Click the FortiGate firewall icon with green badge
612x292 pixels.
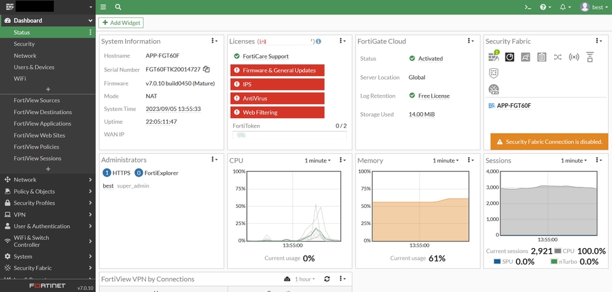tap(493, 57)
